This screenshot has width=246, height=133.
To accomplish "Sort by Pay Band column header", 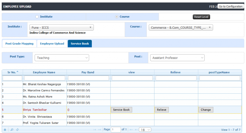I will [x=88, y=72].
